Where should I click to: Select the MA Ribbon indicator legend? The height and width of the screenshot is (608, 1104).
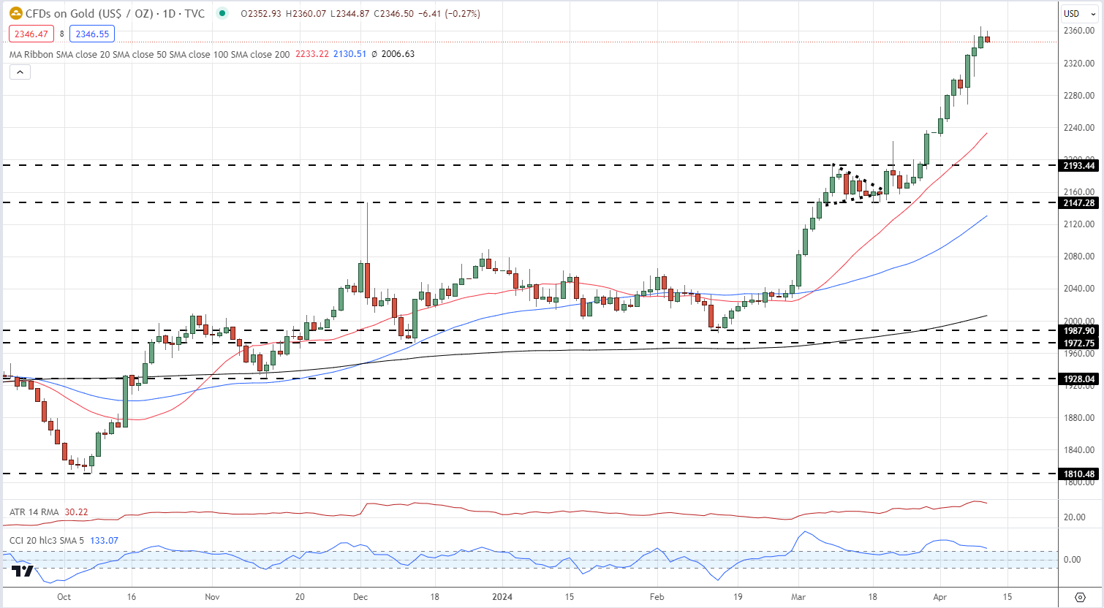(x=149, y=54)
